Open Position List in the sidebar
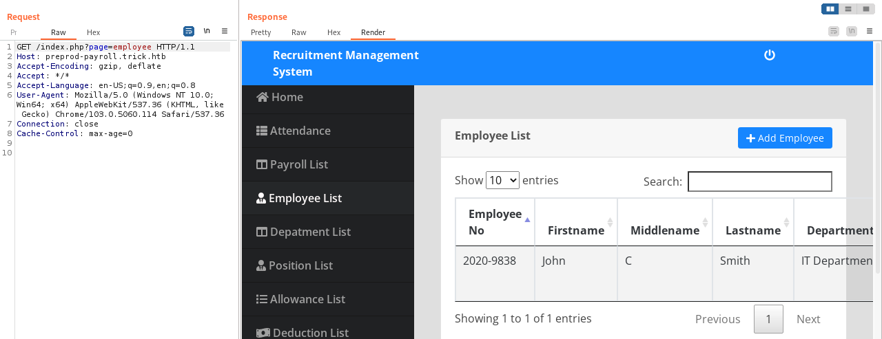 328,265
